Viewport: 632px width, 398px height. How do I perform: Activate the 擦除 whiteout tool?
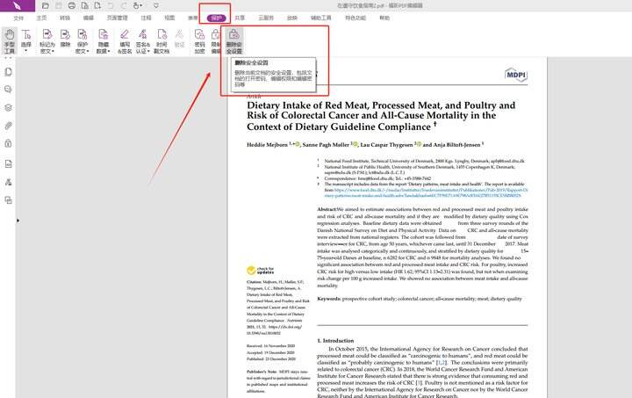(65, 39)
